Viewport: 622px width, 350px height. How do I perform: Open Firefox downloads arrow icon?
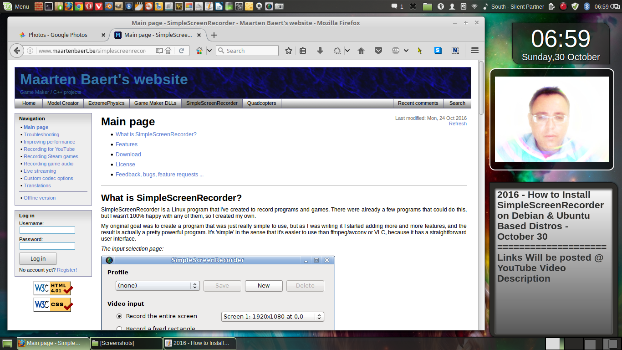[320, 51]
